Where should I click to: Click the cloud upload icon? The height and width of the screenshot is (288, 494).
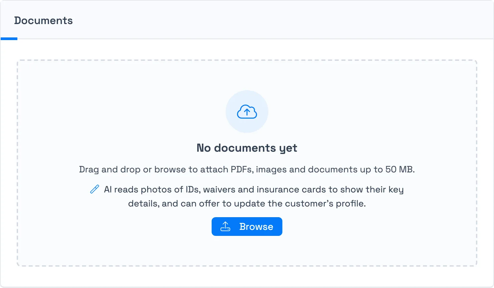[x=247, y=112]
